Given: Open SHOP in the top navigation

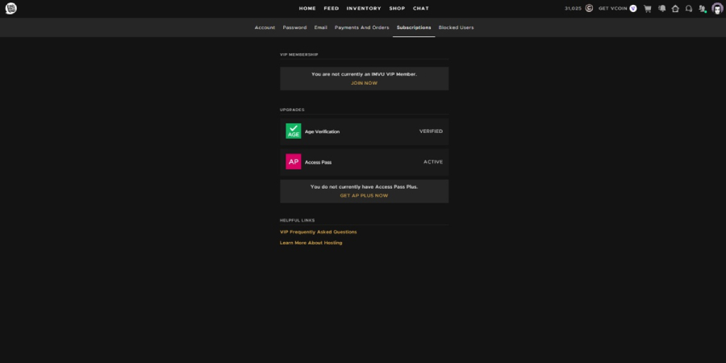Looking at the screenshot, I should [x=397, y=8].
